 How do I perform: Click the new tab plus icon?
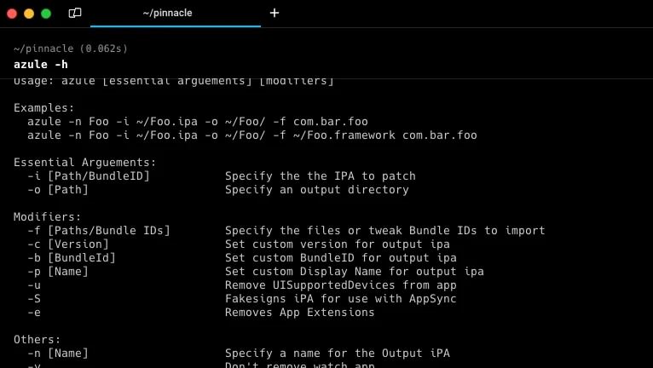pos(274,13)
